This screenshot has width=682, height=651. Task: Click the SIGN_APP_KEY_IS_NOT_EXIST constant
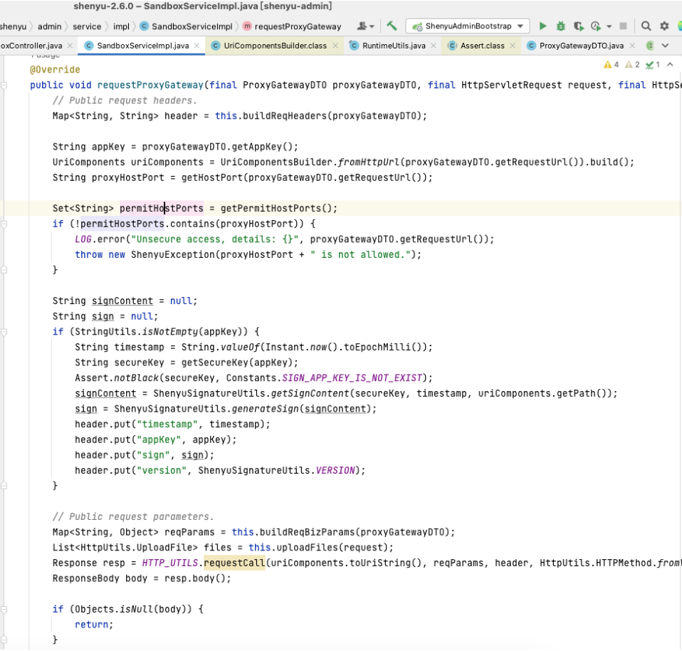coord(352,378)
